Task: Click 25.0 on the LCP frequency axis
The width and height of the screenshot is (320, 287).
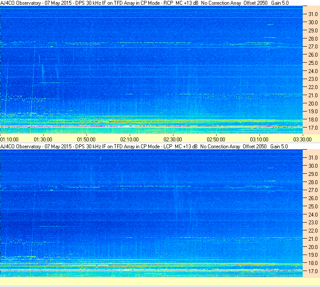Action: pyautogui.click(x=313, y=206)
